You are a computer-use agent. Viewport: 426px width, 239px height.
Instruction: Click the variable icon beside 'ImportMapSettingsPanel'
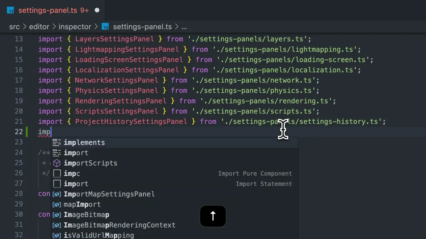[x=57, y=194]
